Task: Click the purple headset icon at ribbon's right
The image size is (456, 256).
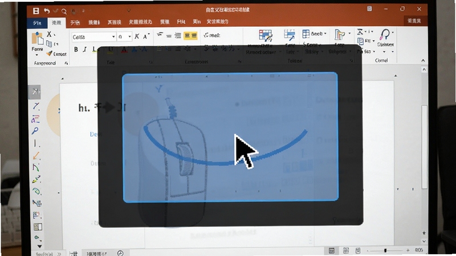Action: pos(385,35)
